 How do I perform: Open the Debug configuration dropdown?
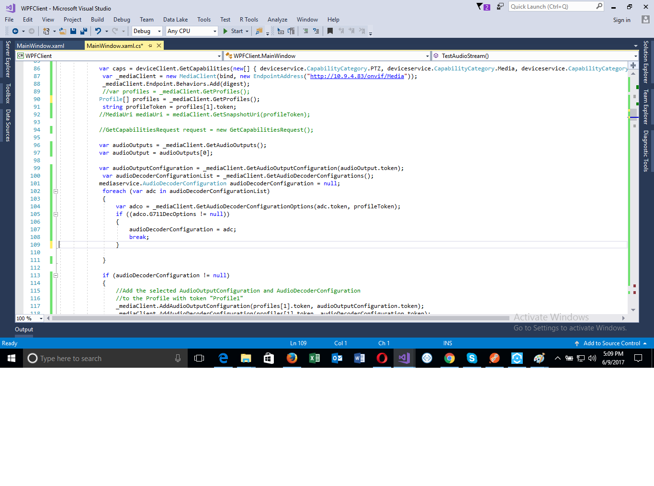click(x=147, y=31)
